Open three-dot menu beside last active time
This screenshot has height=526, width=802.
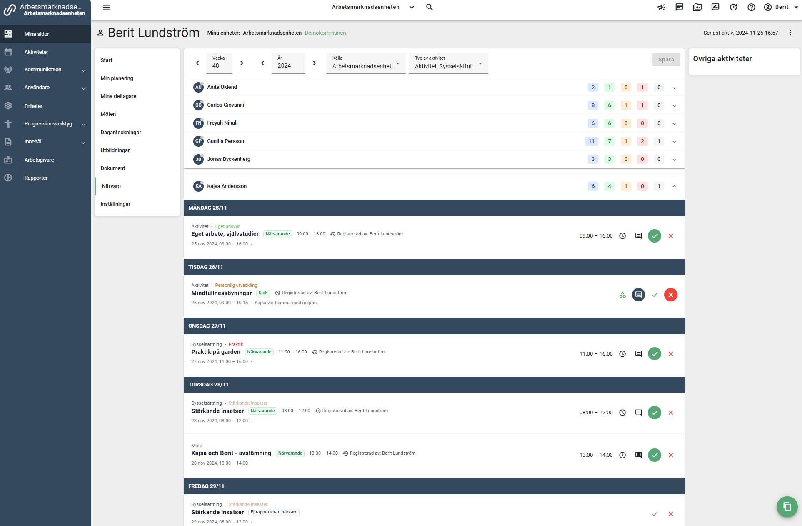coord(790,33)
